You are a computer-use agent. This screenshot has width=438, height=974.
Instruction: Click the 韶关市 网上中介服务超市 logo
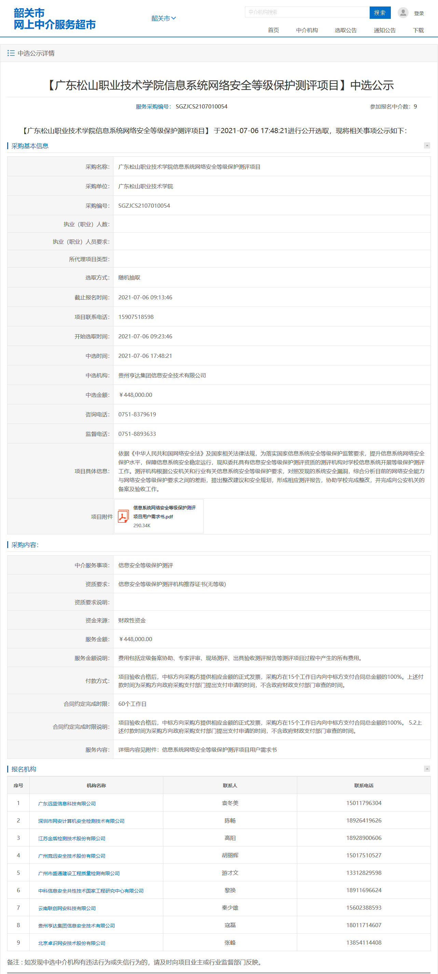click(x=54, y=19)
